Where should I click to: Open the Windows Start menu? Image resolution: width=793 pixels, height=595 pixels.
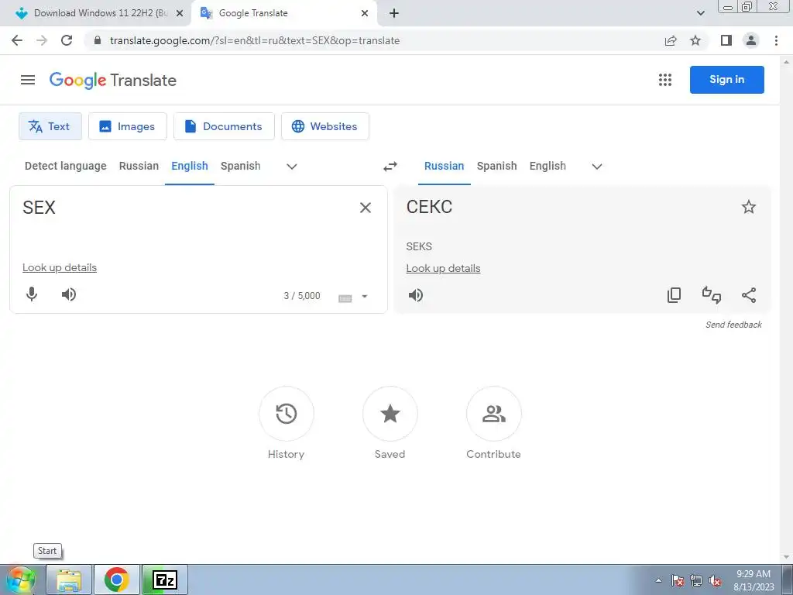coord(20,580)
